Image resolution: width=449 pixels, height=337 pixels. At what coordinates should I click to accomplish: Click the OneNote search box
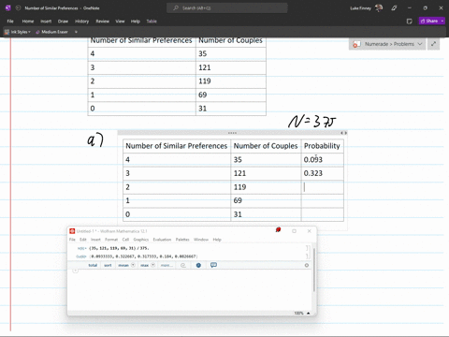227,8
